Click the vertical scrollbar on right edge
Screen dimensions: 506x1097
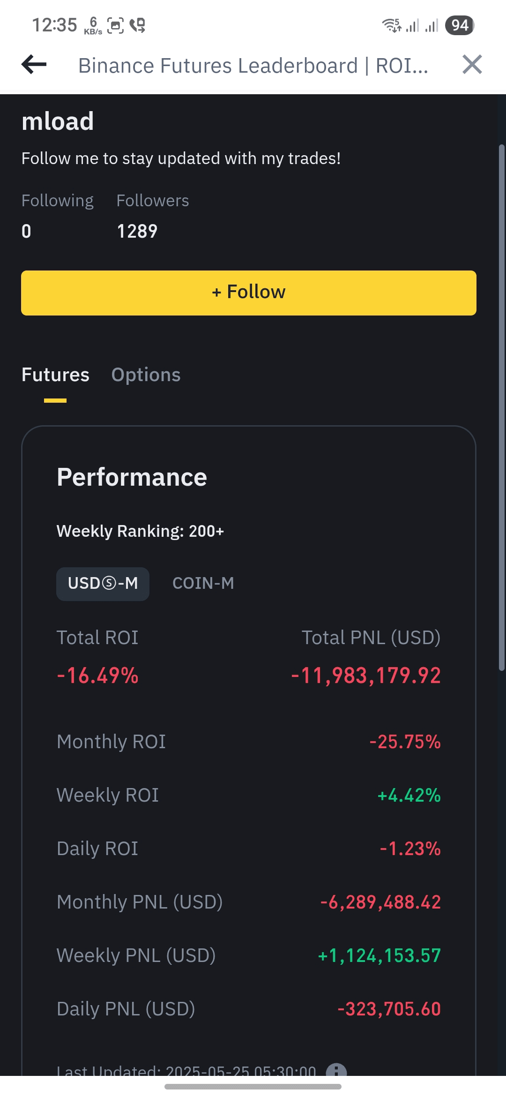click(x=501, y=408)
